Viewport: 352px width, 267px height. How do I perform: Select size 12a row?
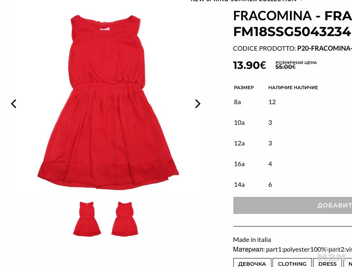pos(292,143)
